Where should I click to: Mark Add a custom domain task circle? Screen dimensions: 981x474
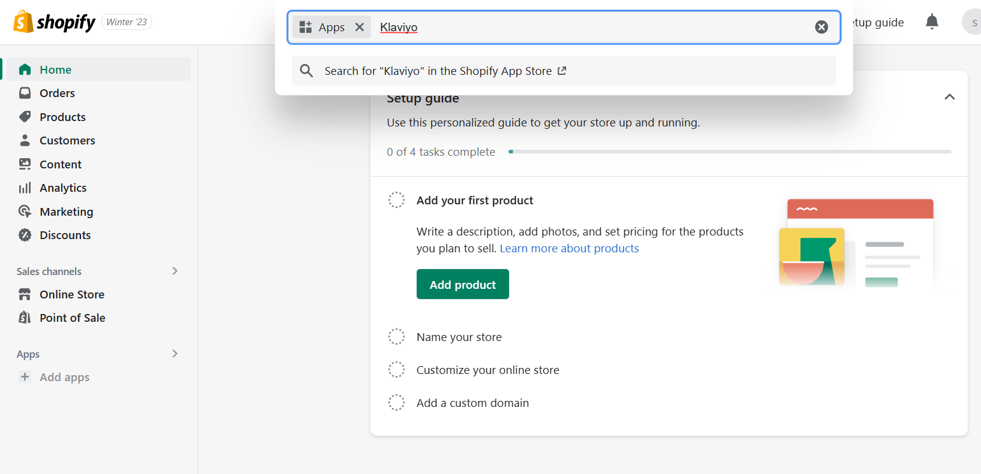click(396, 403)
